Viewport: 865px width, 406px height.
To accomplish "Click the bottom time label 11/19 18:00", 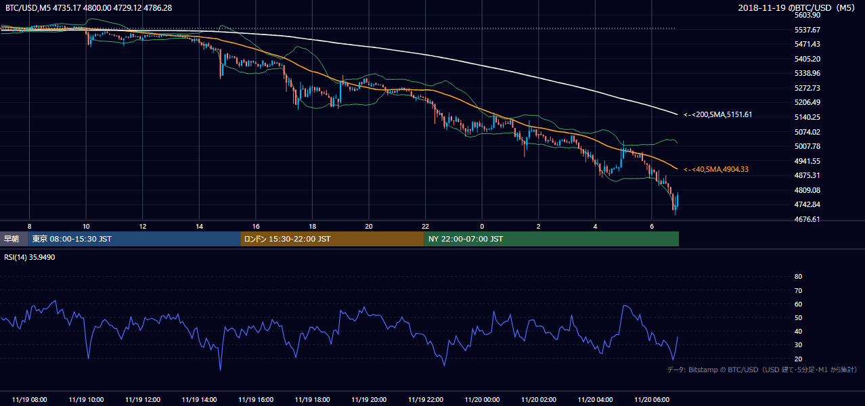I will coord(312,400).
